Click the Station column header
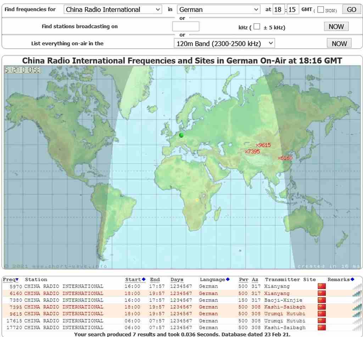Screen dimensions: 363x337 (36, 279)
